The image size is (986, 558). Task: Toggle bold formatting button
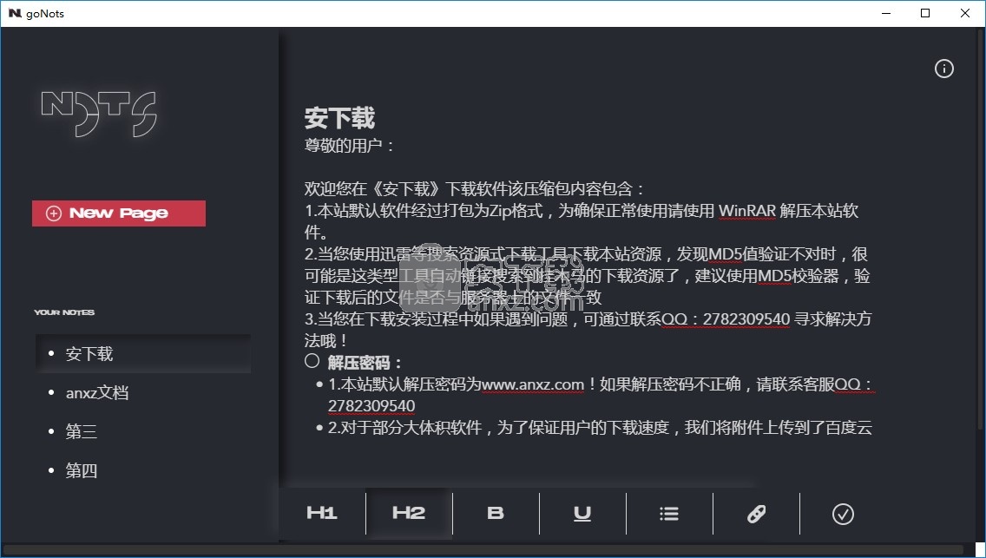(496, 514)
